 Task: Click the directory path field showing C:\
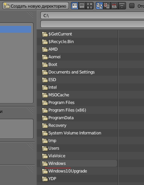92,16
